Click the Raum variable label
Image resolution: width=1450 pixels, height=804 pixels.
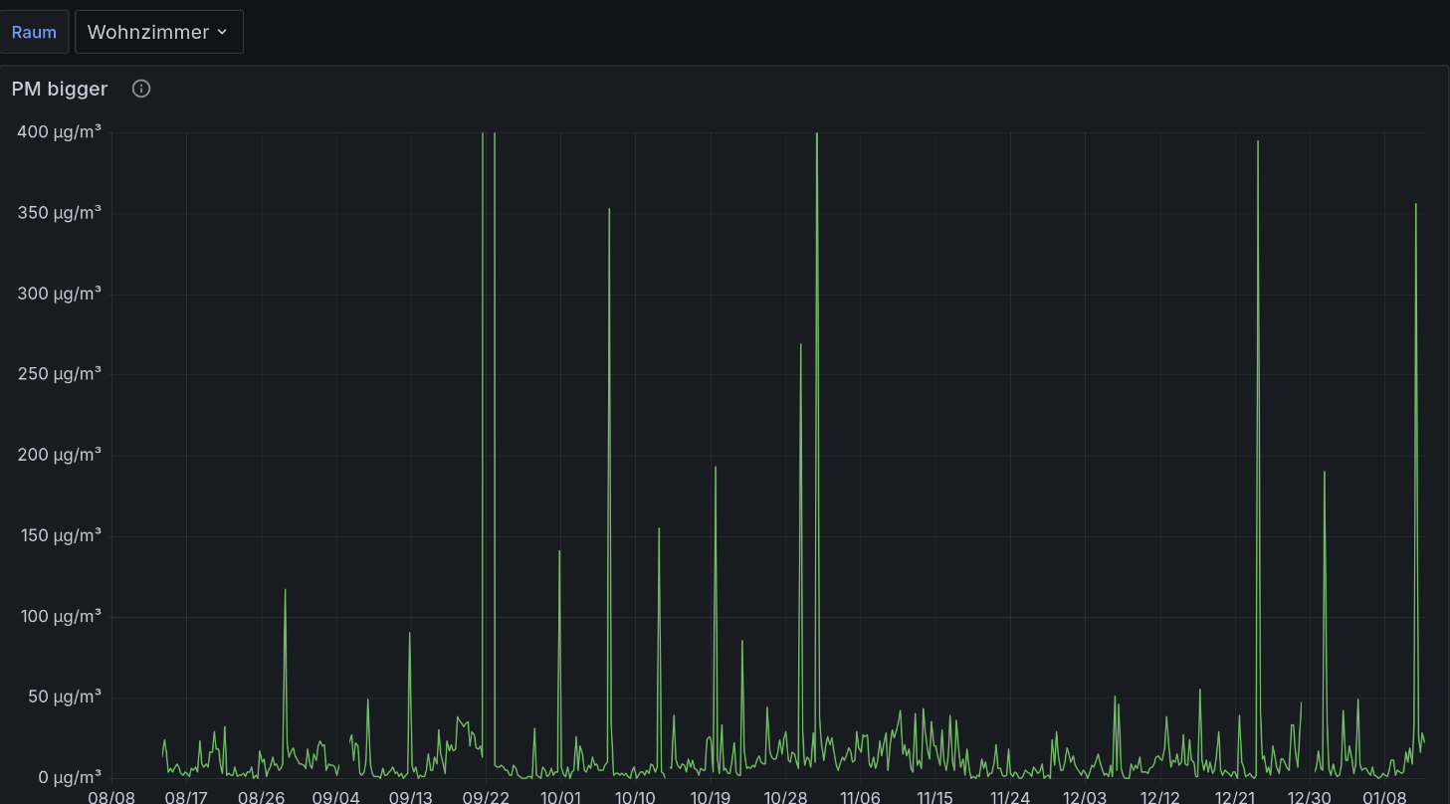34,32
